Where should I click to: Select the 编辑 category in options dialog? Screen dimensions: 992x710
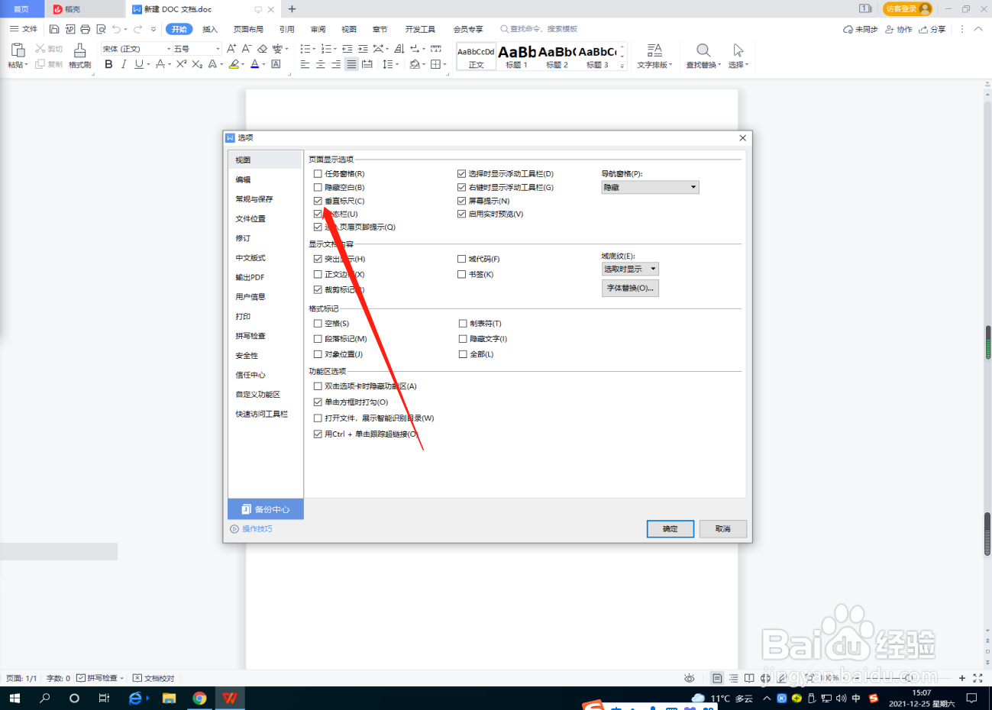[243, 179]
